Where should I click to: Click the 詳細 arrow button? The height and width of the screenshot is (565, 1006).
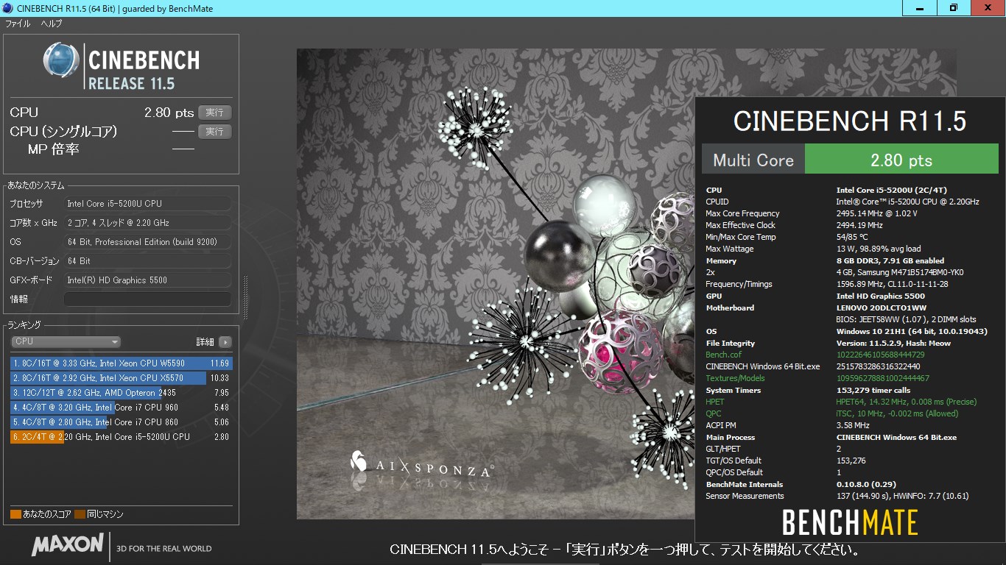click(225, 341)
